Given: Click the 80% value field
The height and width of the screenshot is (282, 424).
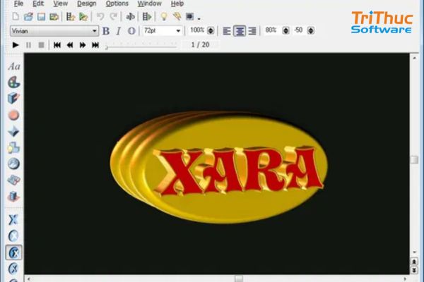Looking at the screenshot, I should [x=271, y=30].
